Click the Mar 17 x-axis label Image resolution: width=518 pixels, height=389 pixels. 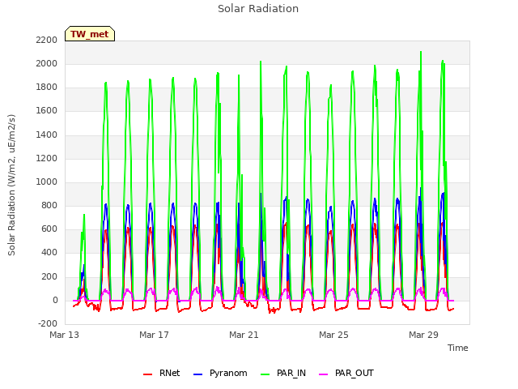pyautogui.click(x=154, y=335)
